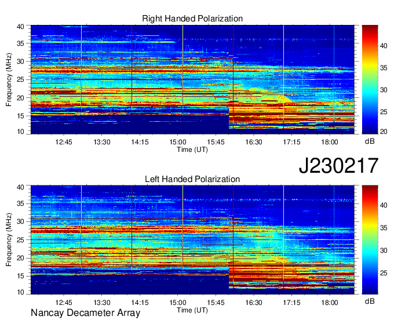Screen dimensions: 394x320
Task: Select the J230217 observation label
Action: [x=338, y=166]
